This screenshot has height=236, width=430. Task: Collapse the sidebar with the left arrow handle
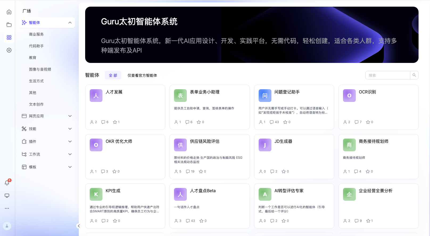[x=78, y=226]
